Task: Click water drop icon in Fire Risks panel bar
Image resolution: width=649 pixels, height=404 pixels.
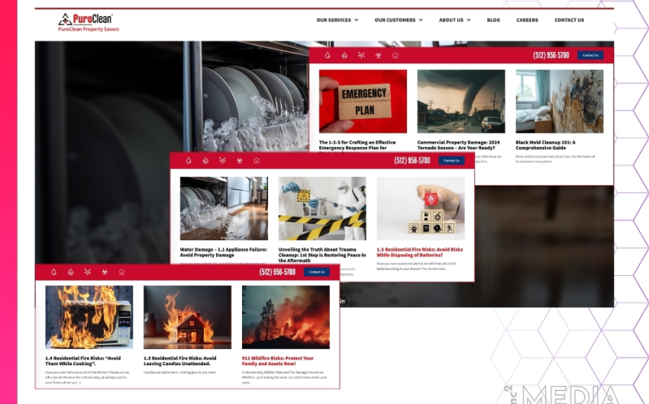Action: pyautogui.click(x=53, y=272)
